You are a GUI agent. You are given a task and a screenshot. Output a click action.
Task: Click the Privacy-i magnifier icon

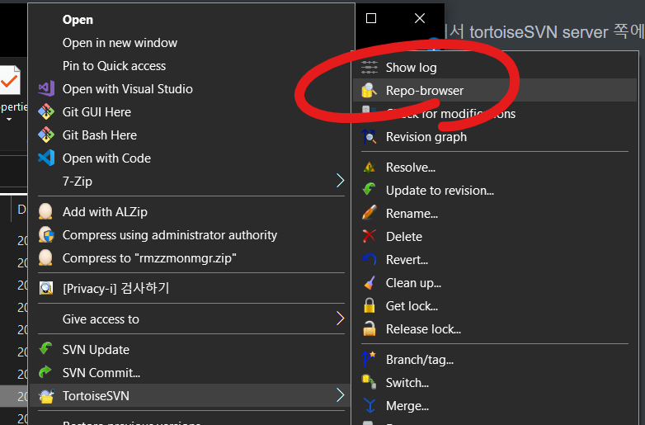coord(46,288)
